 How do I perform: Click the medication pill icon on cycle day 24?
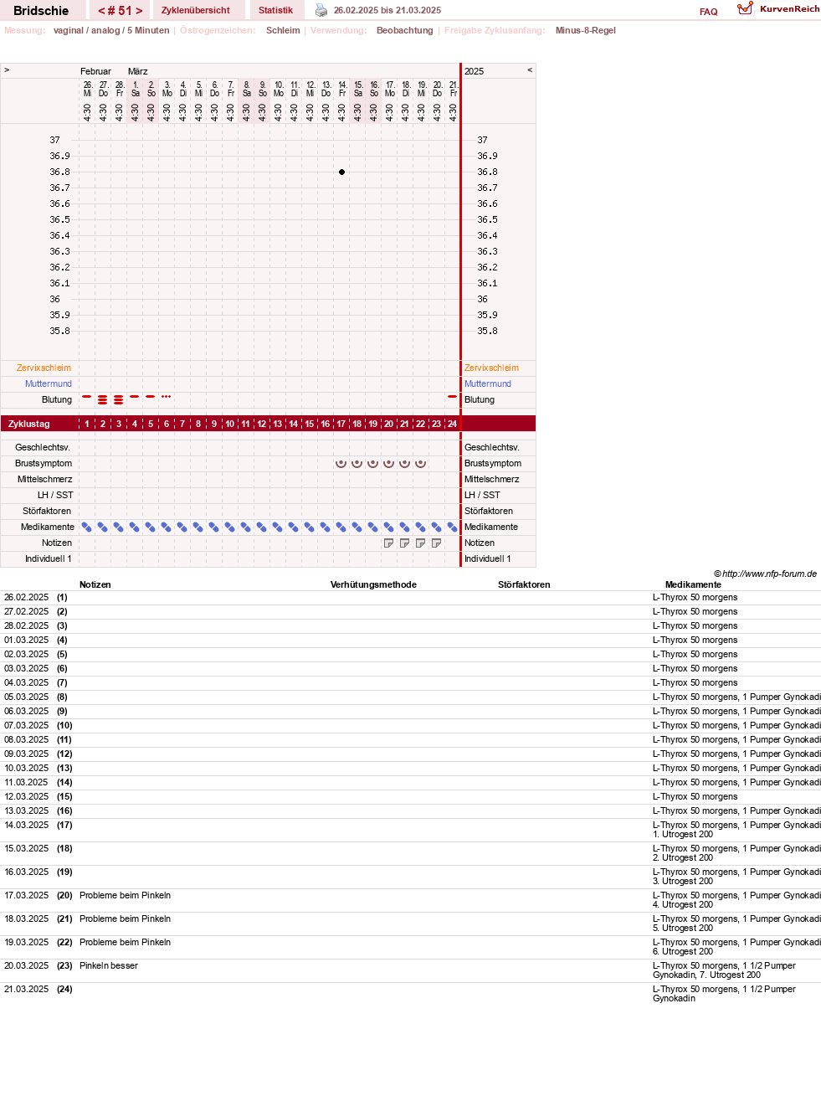click(453, 527)
